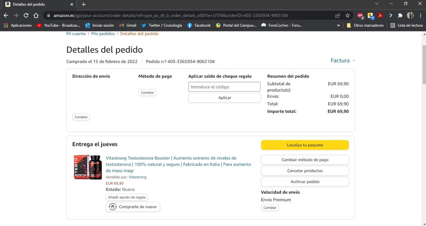
Task: Switch to the Detalles del pedido tab
Action: [37, 4]
